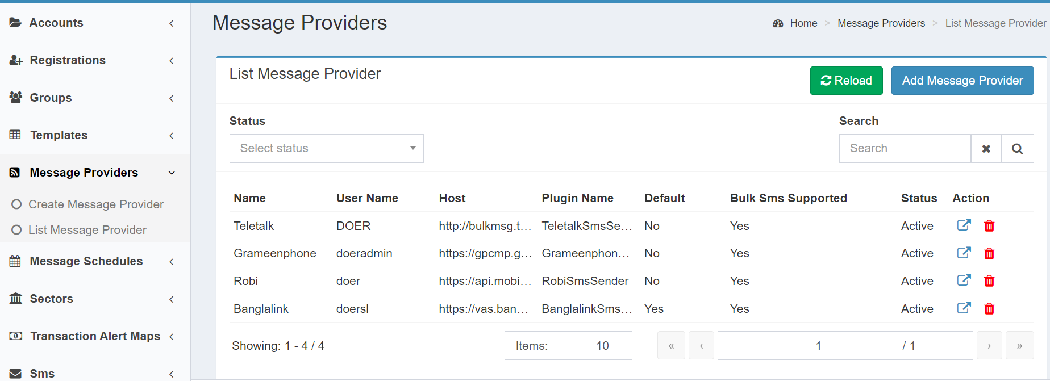Viewport: 1050px width, 381px height.
Task: Go to next page with › button
Action: click(x=989, y=346)
